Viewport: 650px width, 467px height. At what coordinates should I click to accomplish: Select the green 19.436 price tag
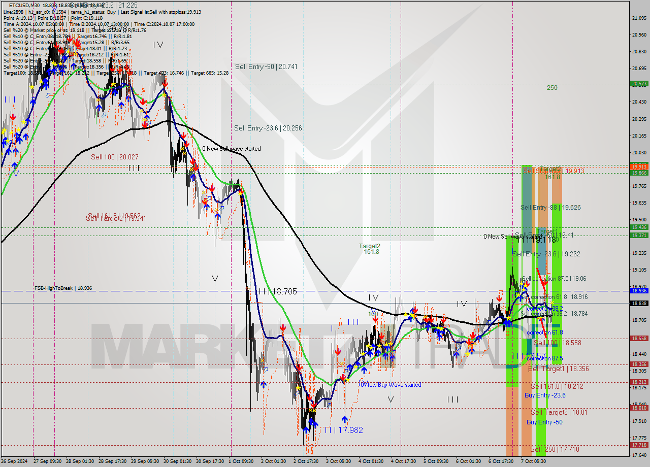639,227
